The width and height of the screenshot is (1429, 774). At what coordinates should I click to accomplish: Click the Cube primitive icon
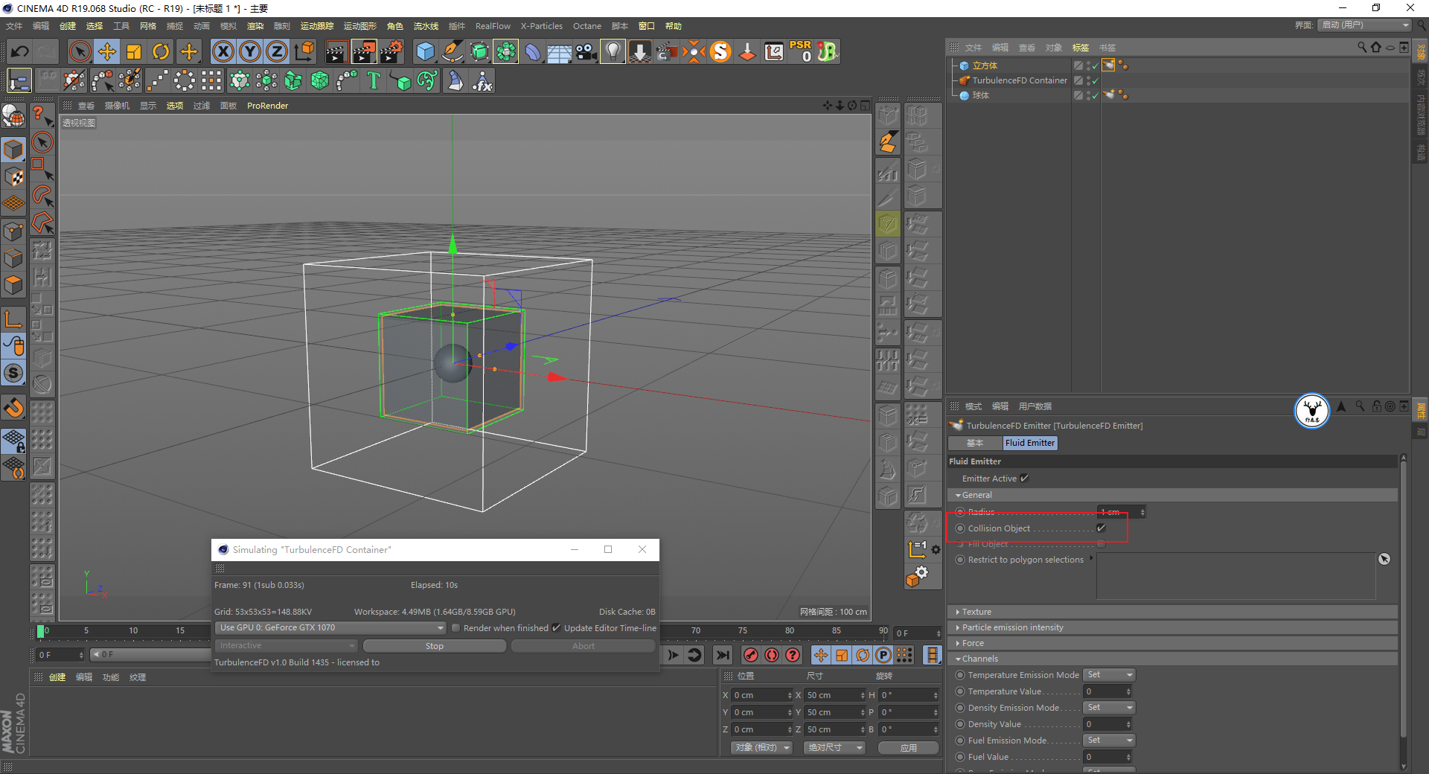point(425,51)
